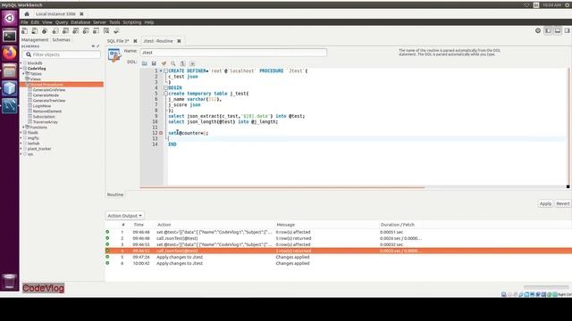
Task: Click the Revert button
Action: (x=563, y=204)
